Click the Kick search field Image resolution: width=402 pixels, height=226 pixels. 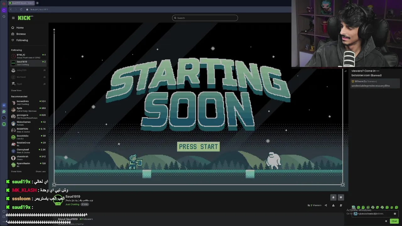click(205, 18)
